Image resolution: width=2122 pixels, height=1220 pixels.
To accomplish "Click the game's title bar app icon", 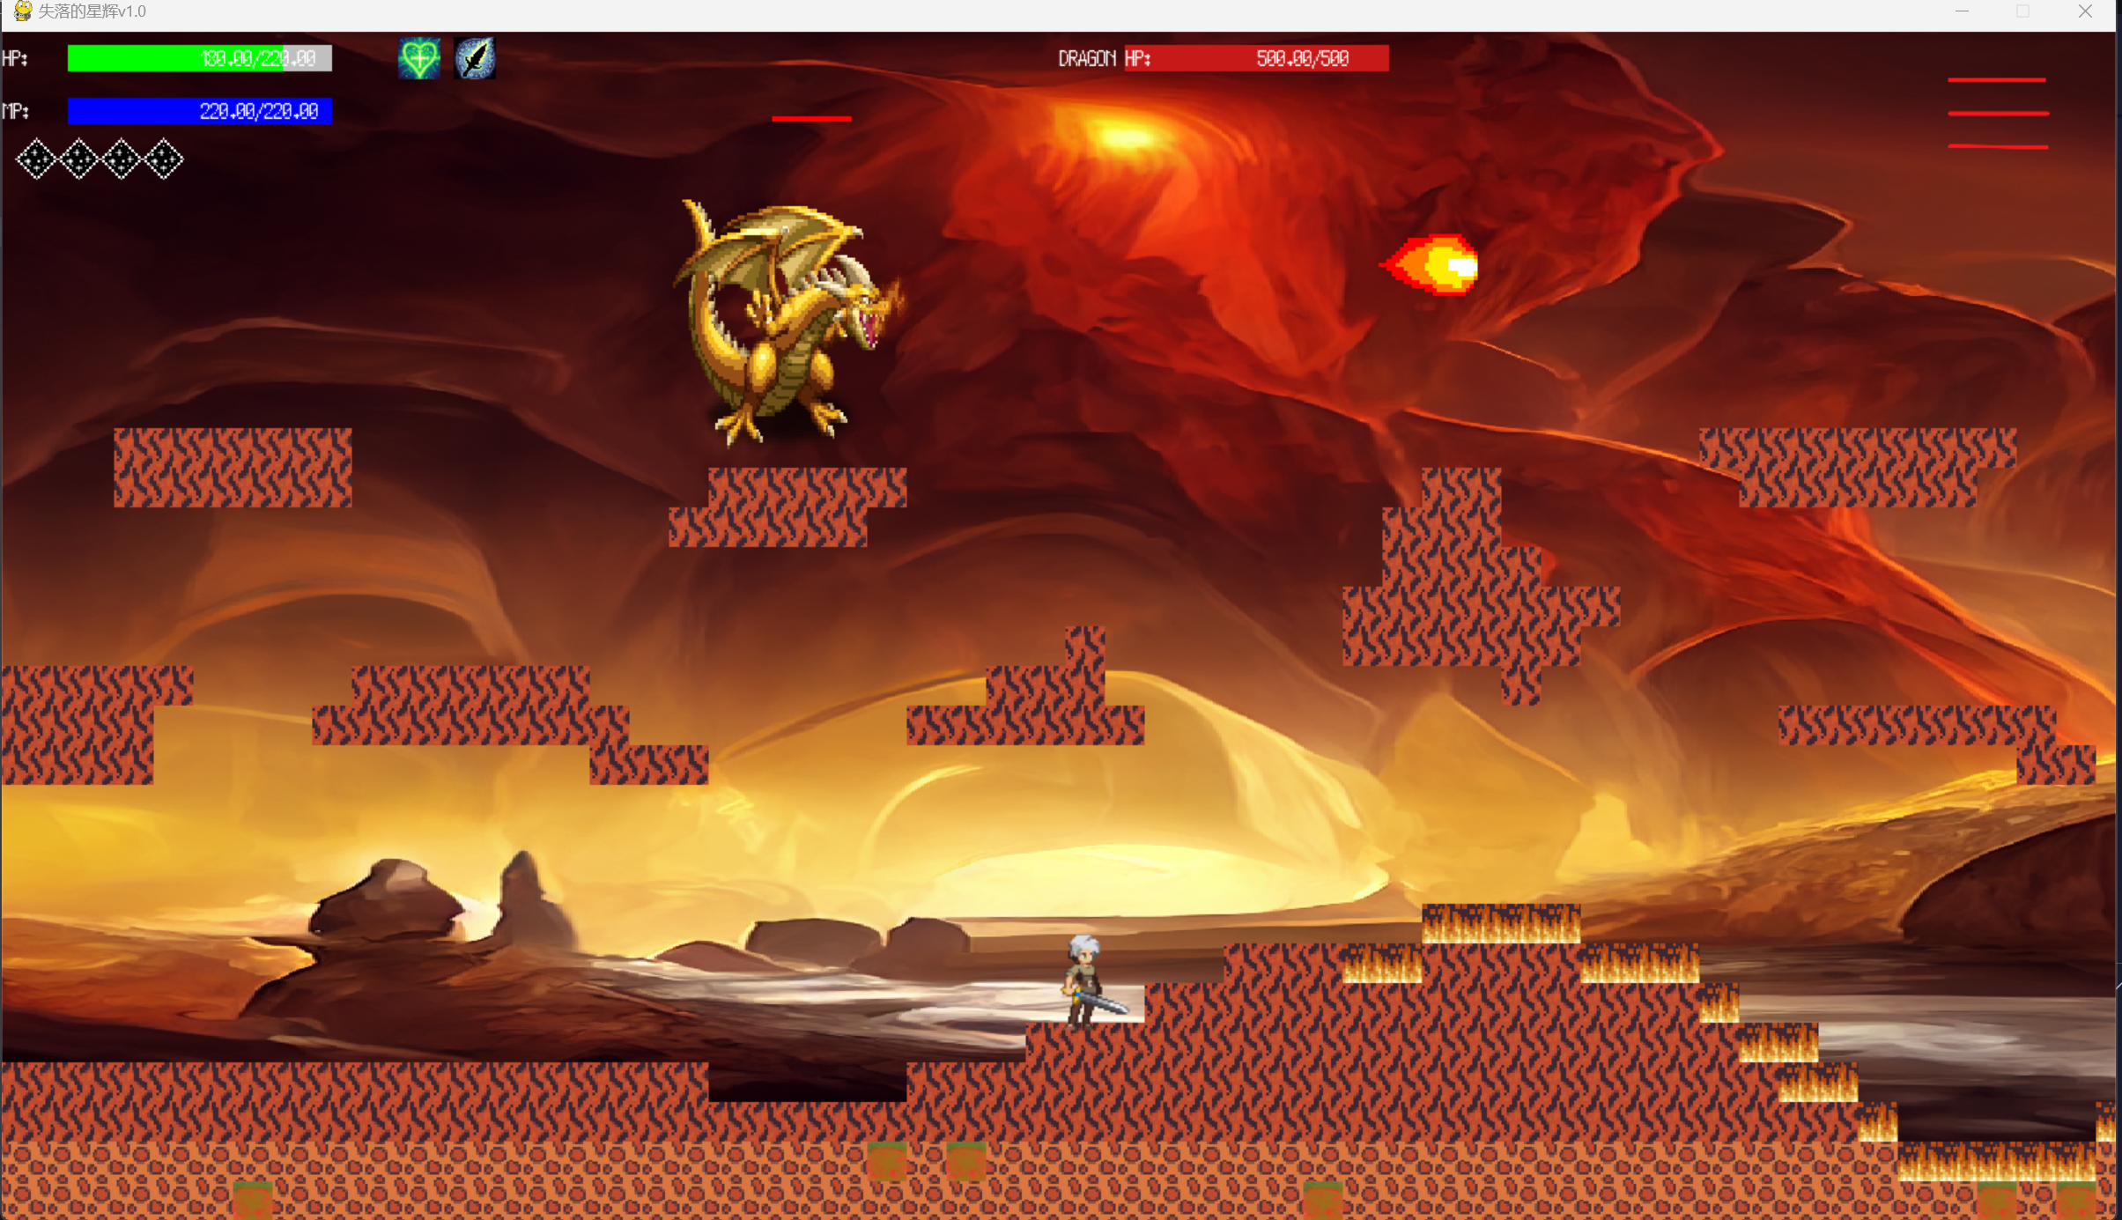I will tap(22, 11).
